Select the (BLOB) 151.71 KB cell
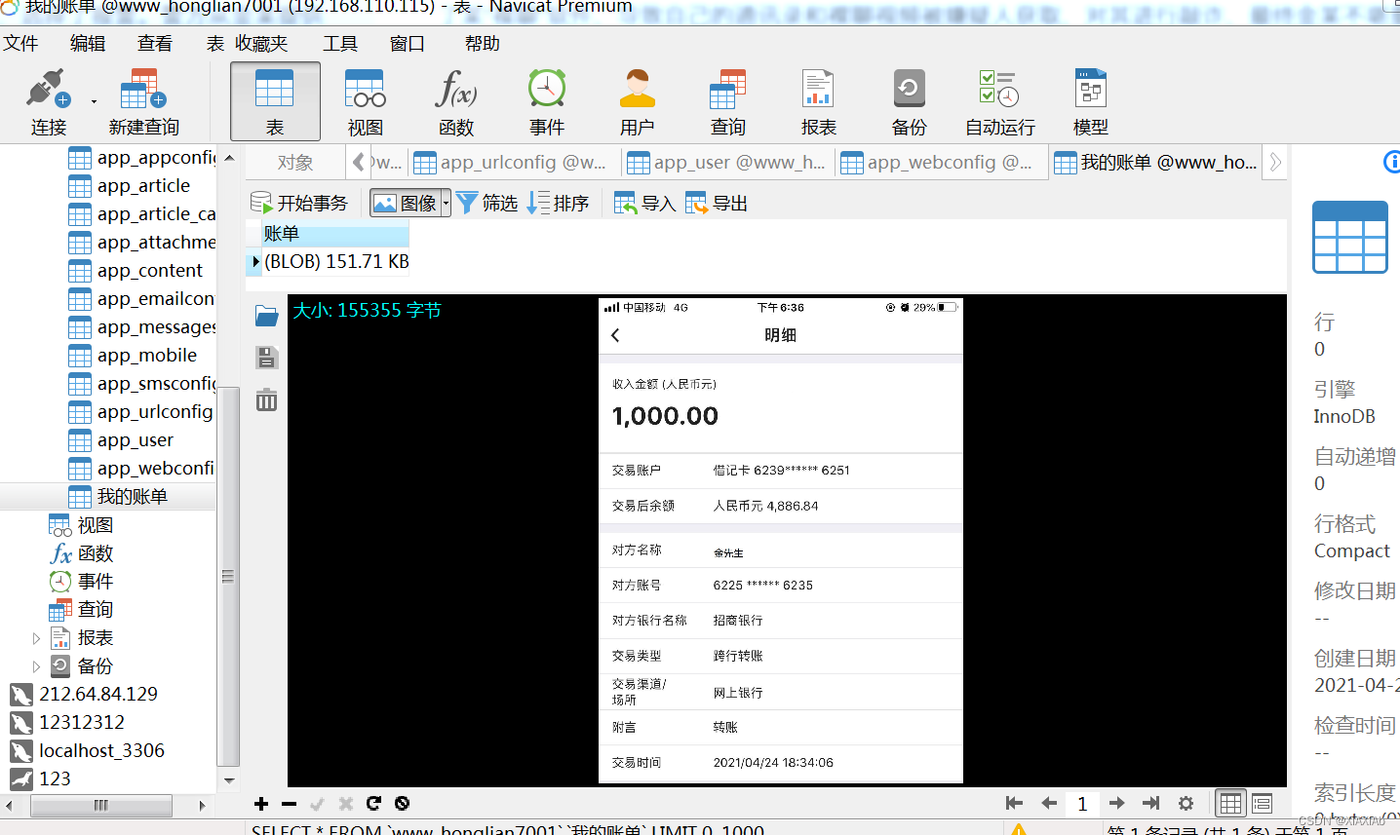 335,262
